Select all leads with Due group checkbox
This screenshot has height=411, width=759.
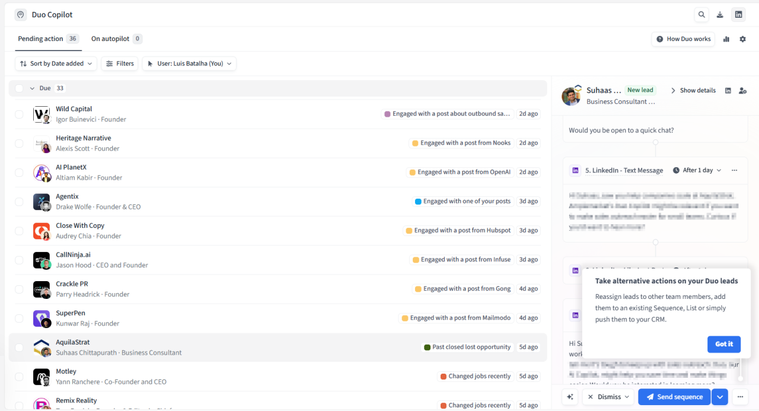(x=19, y=88)
